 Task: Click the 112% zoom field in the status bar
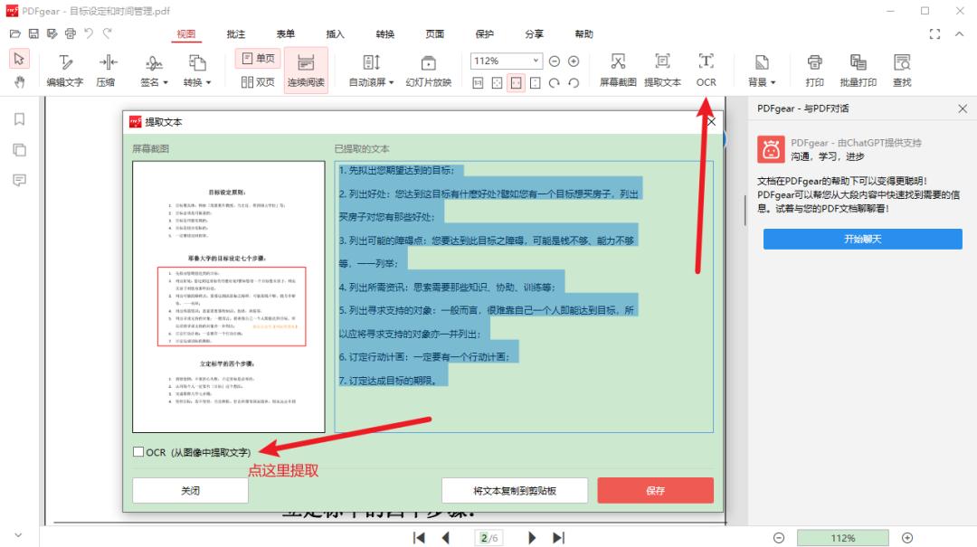click(843, 537)
